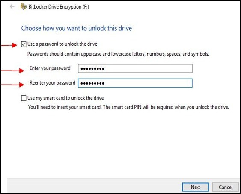Click the smart card PIN description text

point(128,107)
